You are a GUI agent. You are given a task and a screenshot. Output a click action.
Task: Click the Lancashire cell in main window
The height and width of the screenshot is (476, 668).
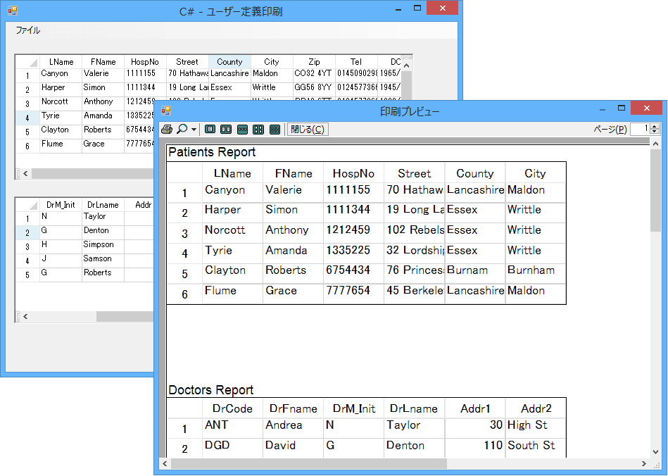point(229,75)
